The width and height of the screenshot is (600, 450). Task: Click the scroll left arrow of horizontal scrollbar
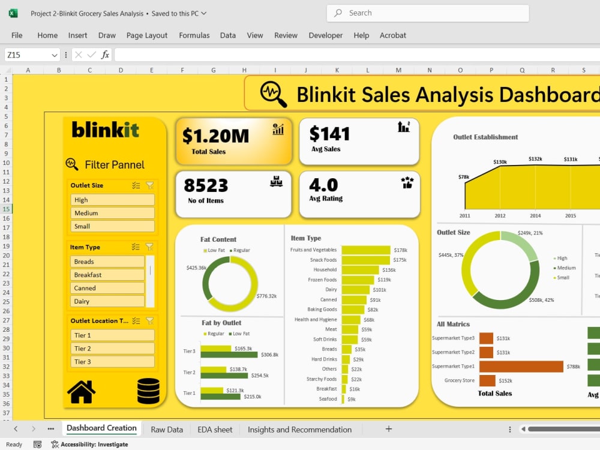[523, 429]
